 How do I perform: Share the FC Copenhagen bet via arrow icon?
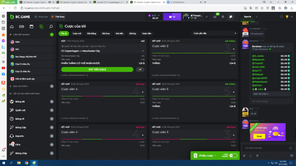[x=140, y=70]
